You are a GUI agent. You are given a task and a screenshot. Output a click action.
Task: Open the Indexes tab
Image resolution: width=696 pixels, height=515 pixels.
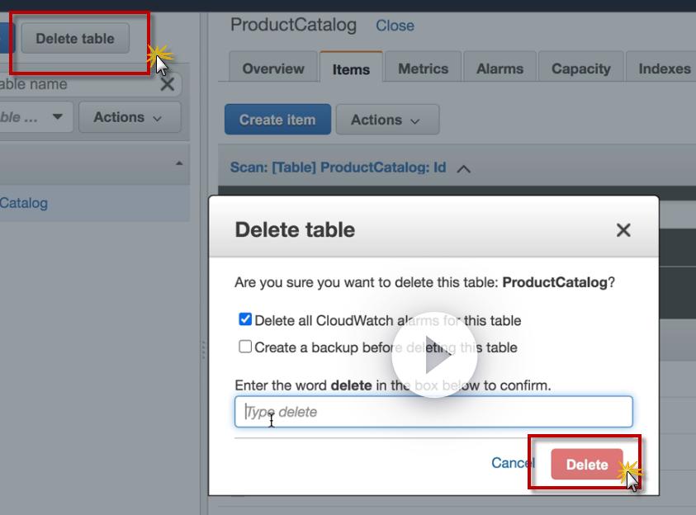tap(664, 69)
